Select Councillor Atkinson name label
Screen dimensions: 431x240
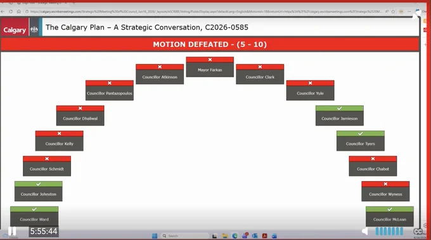click(160, 77)
